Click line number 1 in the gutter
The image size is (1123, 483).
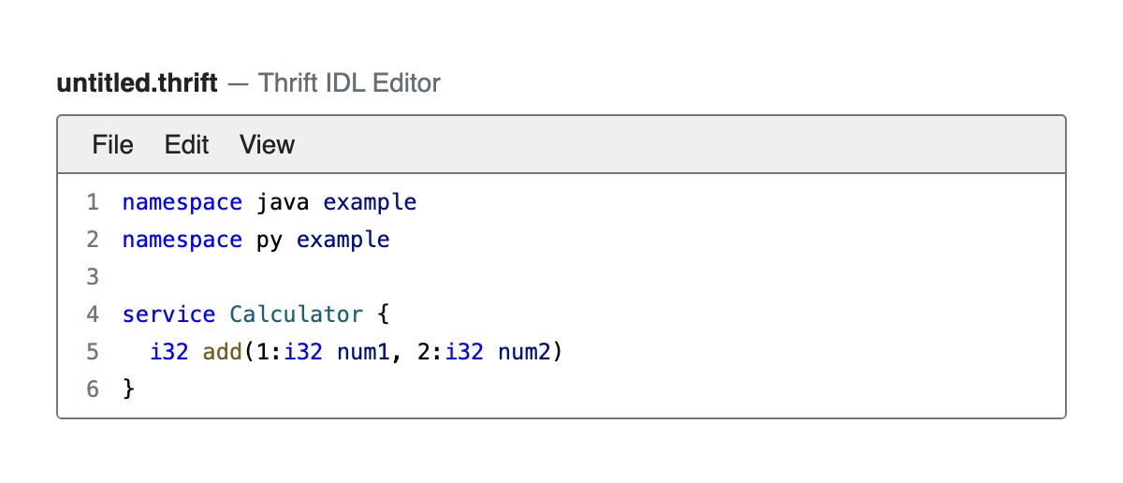[92, 202]
